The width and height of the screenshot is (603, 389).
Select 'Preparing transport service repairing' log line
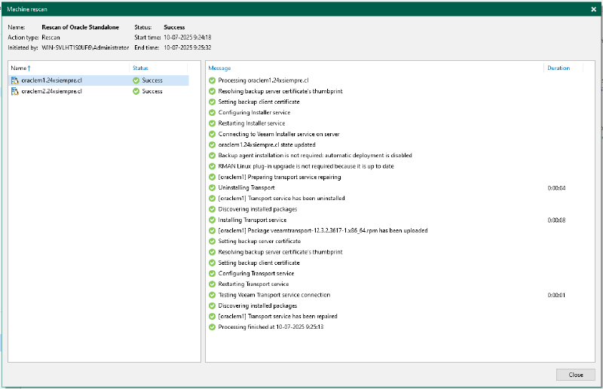click(279, 177)
